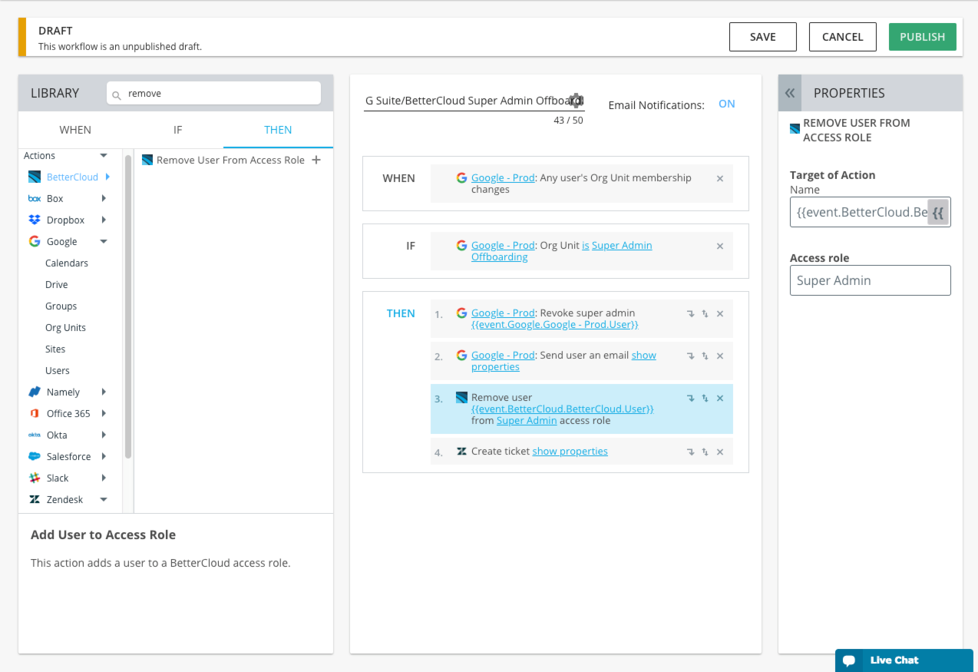Click the plus icon beside Remove User From Access Role
Image resolution: width=978 pixels, height=672 pixels.
click(316, 160)
